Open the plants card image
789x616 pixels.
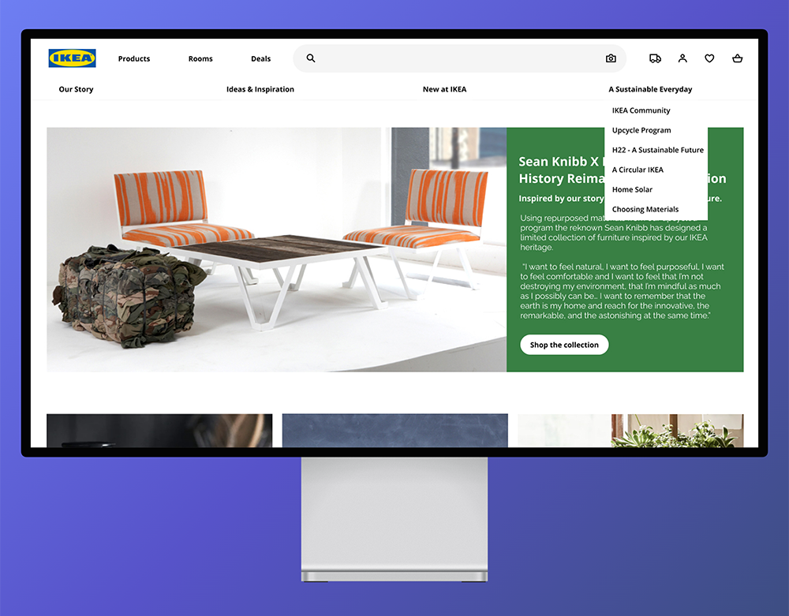click(630, 431)
